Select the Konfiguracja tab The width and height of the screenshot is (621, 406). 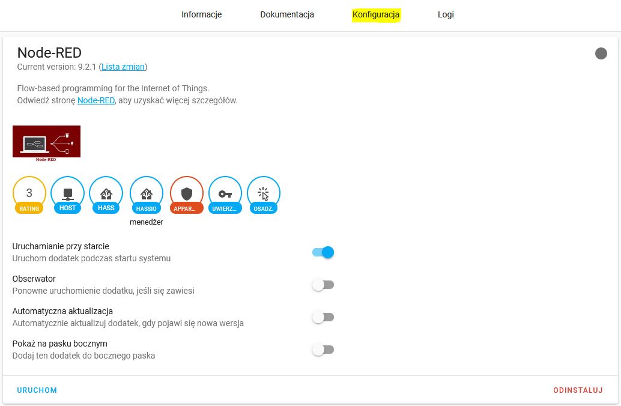pyautogui.click(x=376, y=14)
